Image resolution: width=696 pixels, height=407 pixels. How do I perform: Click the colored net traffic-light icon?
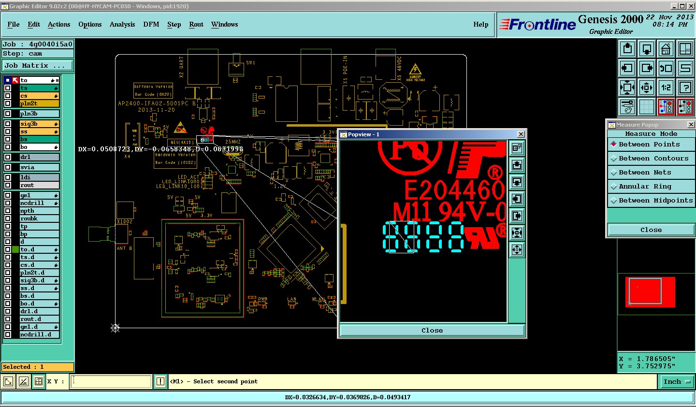coord(666,107)
